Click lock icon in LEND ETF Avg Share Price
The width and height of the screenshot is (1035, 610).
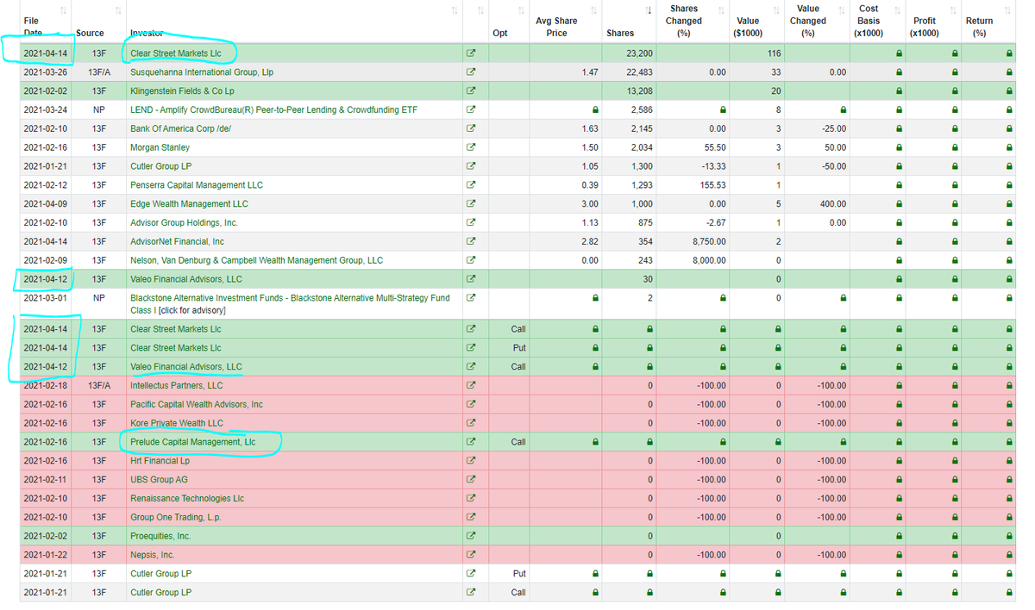pos(595,110)
